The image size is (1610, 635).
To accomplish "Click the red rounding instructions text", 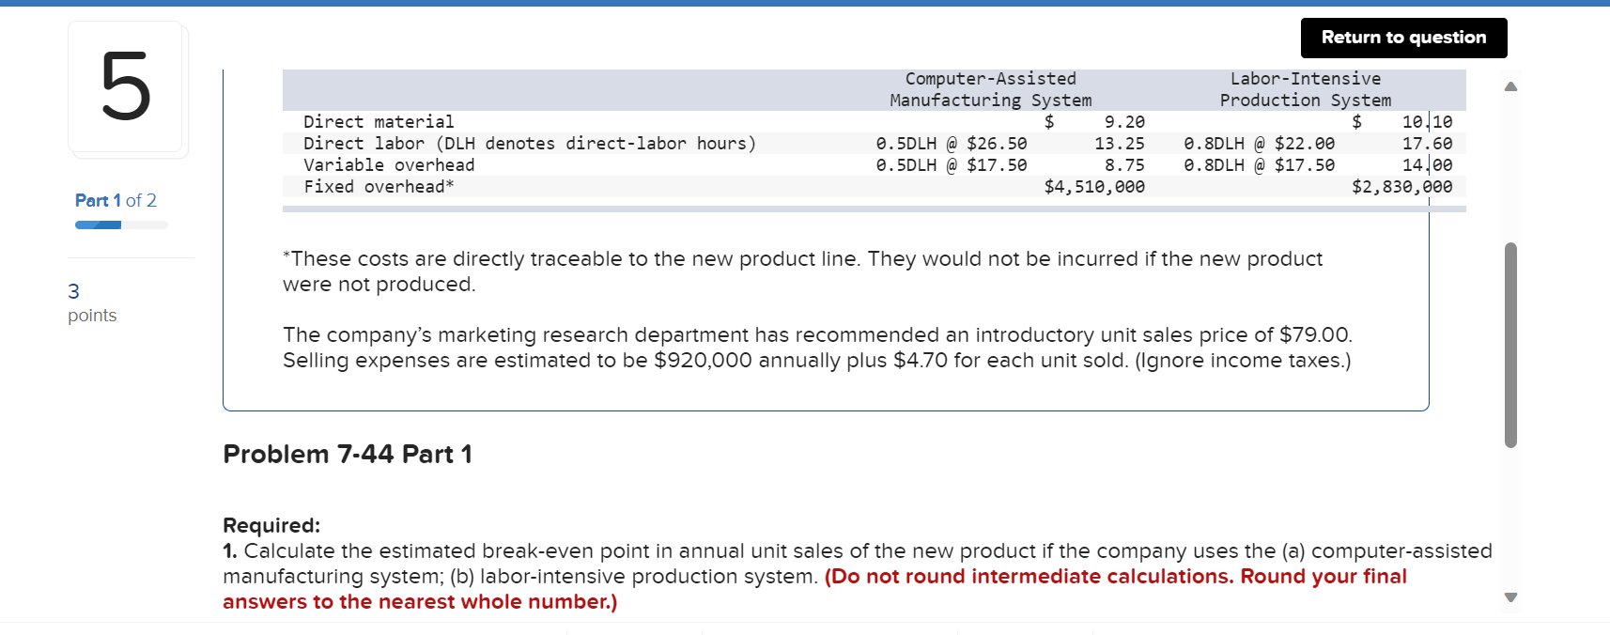I will [x=1114, y=576].
